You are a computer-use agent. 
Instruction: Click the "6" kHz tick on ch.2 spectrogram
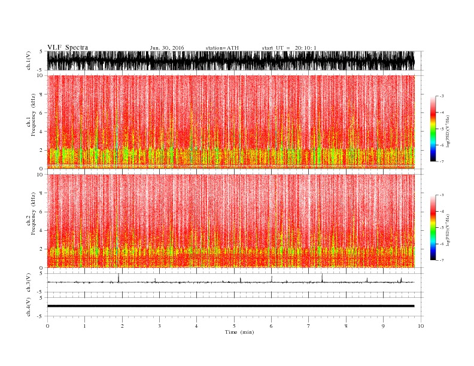pos(41,212)
